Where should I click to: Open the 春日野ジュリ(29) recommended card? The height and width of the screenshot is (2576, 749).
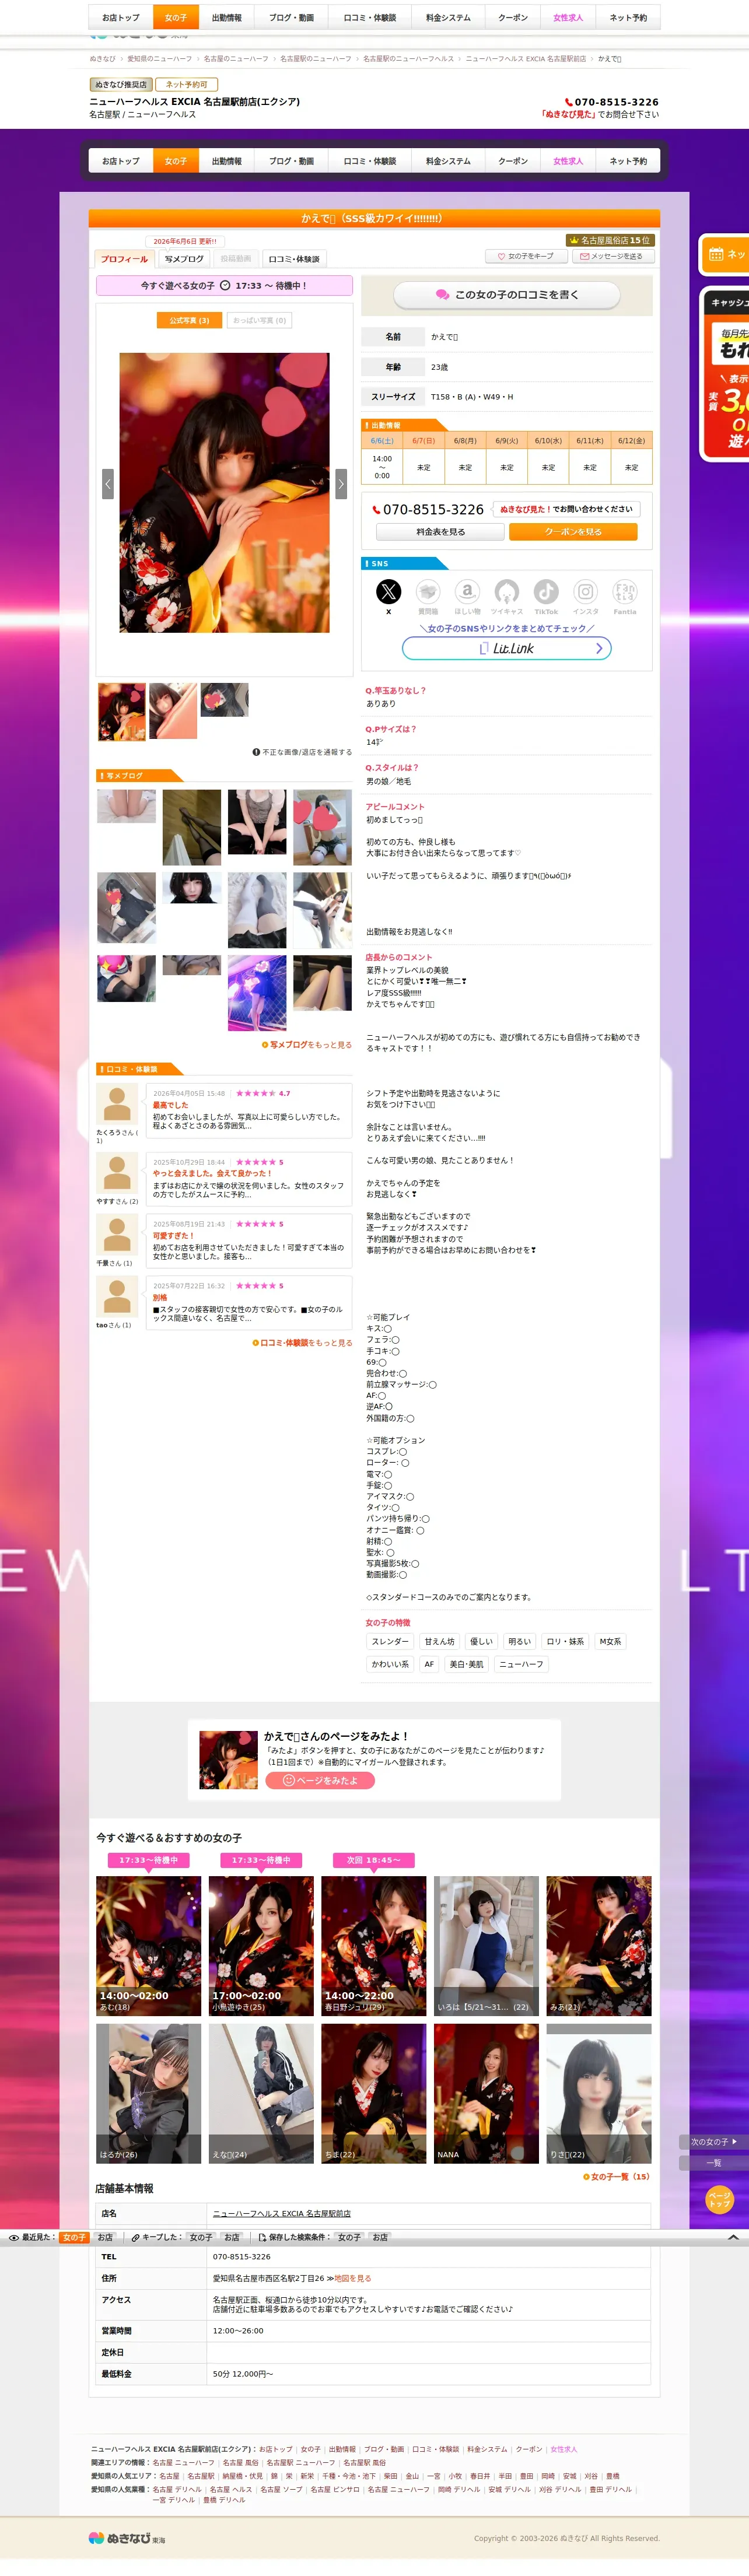pyautogui.click(x=374, y=1946)
